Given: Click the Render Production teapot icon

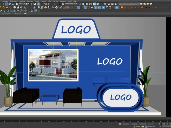Looking at the screenshot, I should (x=115, y=4).
